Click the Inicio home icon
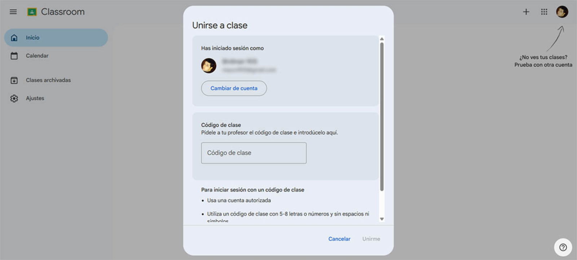 pyautogui.click(x=14, y=38)
